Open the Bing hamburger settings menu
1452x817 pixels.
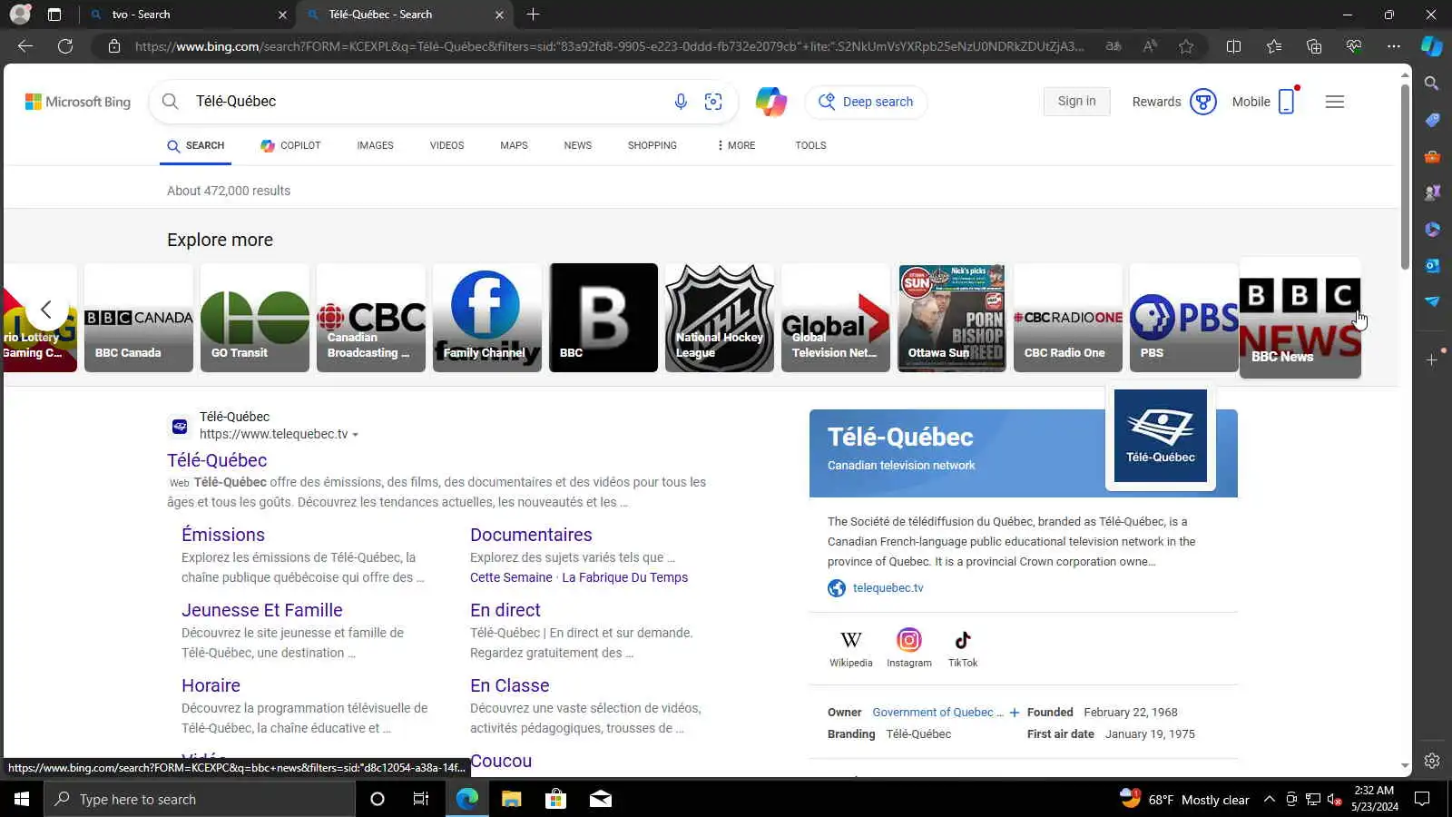pos(1335,102)
